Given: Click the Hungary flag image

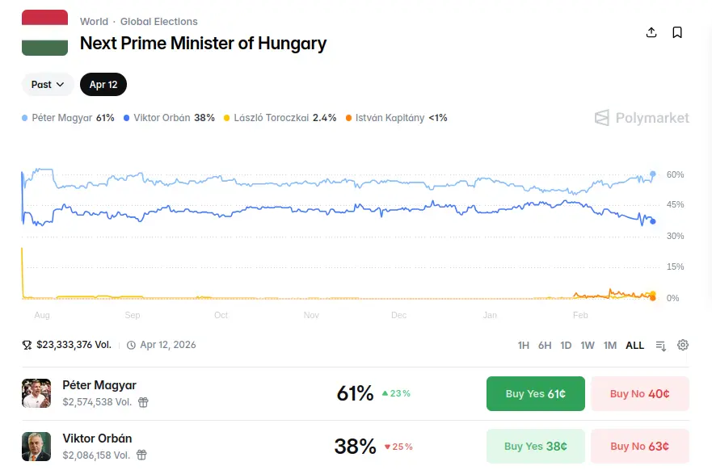Looking at the screenshot, I should pos(44,33).
